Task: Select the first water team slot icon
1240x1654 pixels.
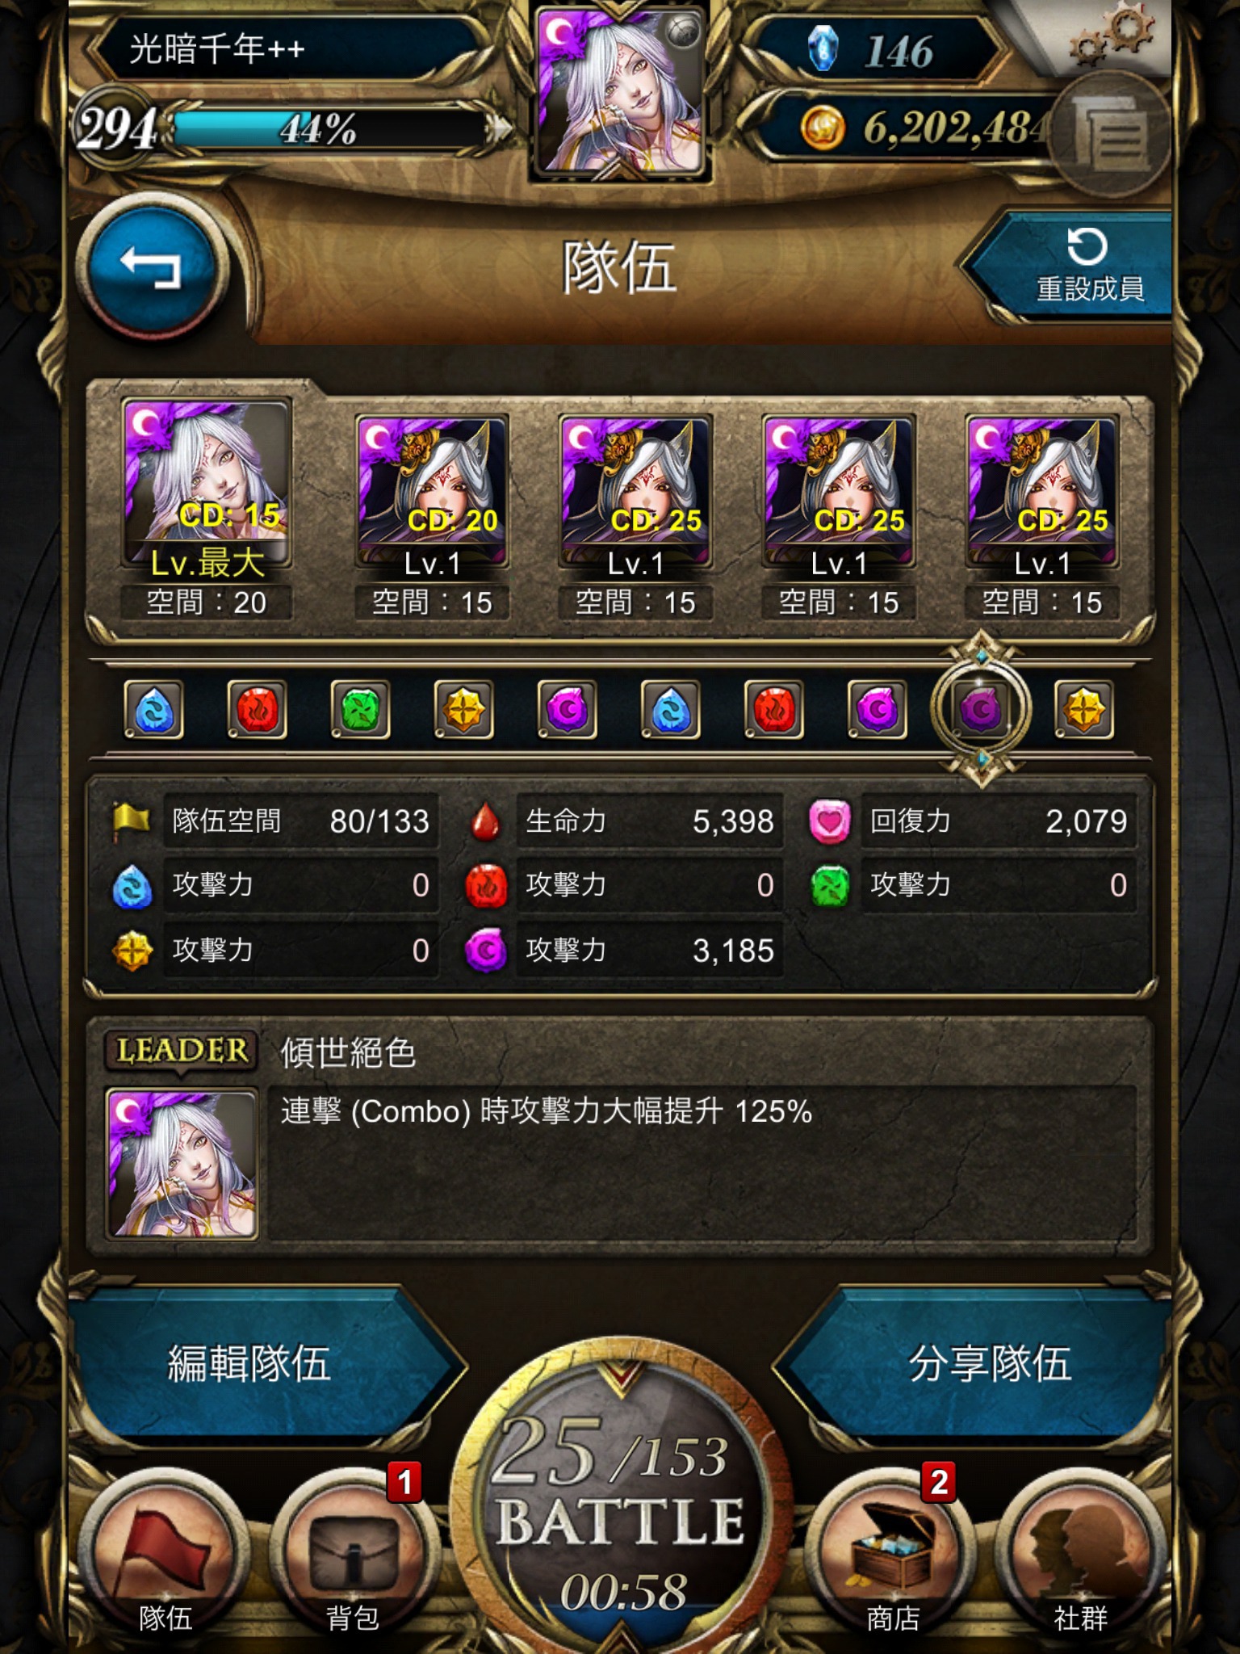Action: 153,709
